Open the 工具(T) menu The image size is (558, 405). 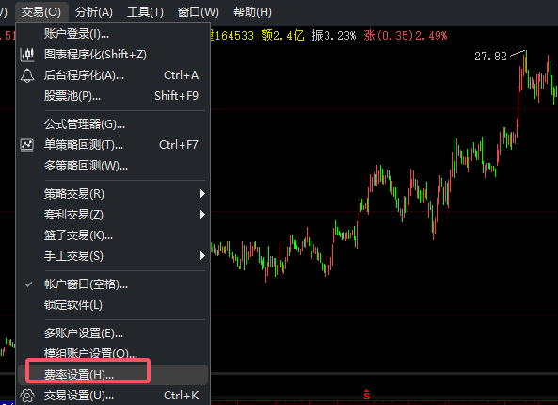coord(145,12)
